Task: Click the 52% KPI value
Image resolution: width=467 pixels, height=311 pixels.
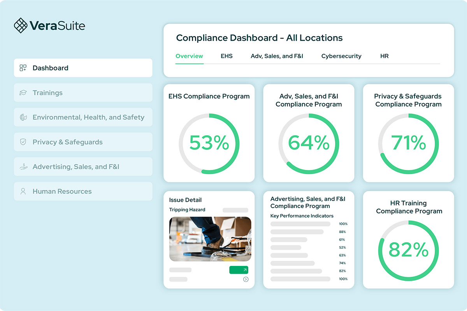Action: pos(342,248)
